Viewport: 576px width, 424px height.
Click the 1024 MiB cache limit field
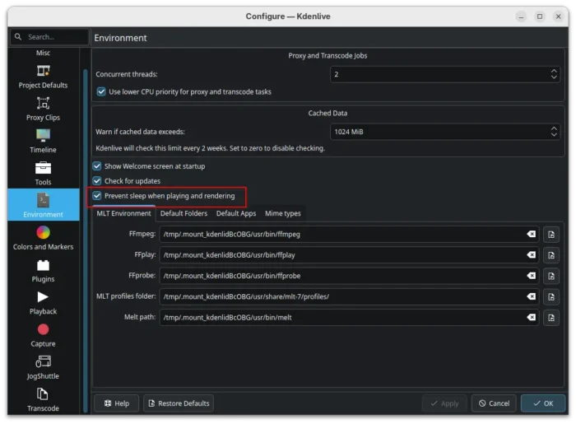(445, 132)
